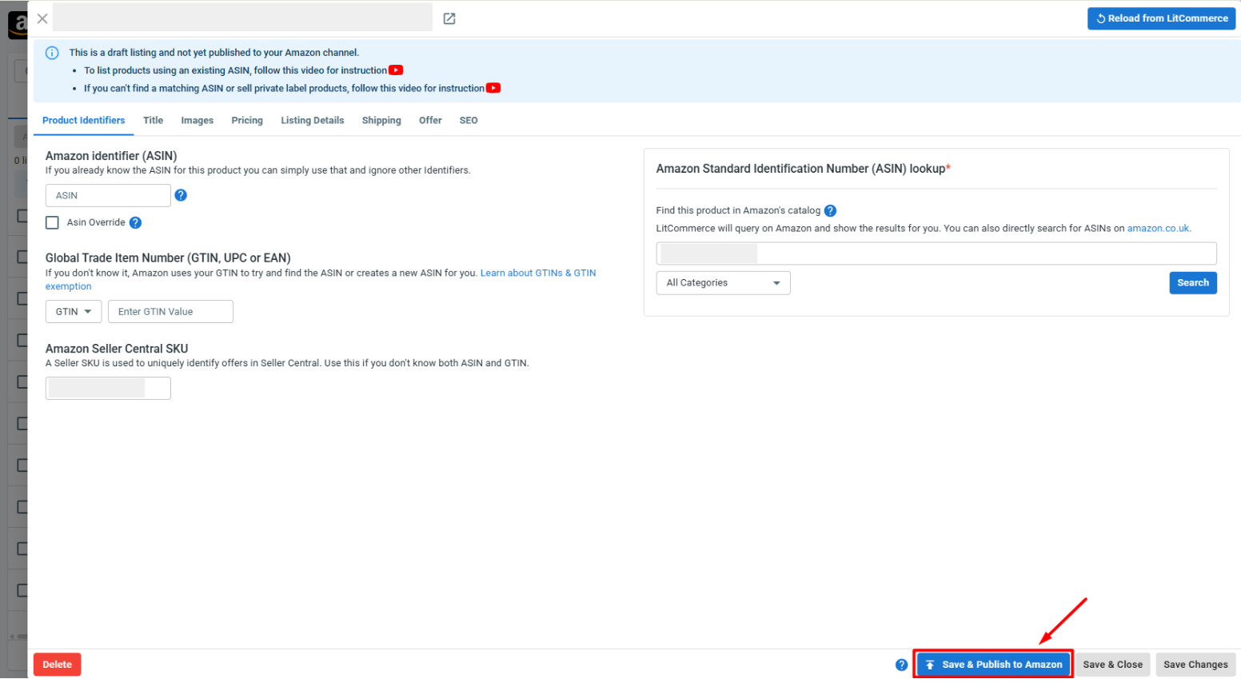Open the GTIN type dropdown
The width and height of the screenshot is (1241, 687).
point(74,312)
